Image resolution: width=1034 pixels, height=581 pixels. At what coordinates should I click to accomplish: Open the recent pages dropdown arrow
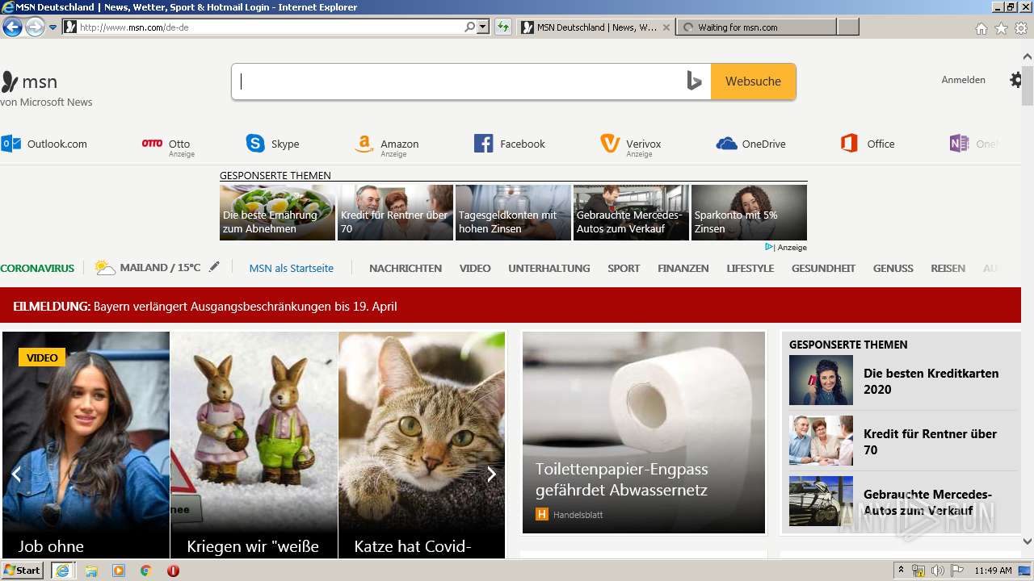tap(53, 27)
